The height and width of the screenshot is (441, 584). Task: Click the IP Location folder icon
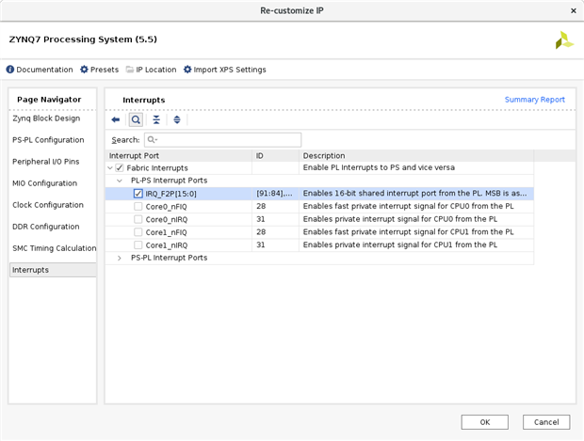130,70
